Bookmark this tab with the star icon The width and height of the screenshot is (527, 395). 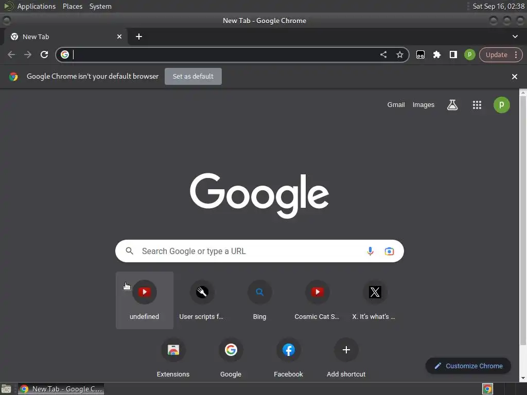399,55
